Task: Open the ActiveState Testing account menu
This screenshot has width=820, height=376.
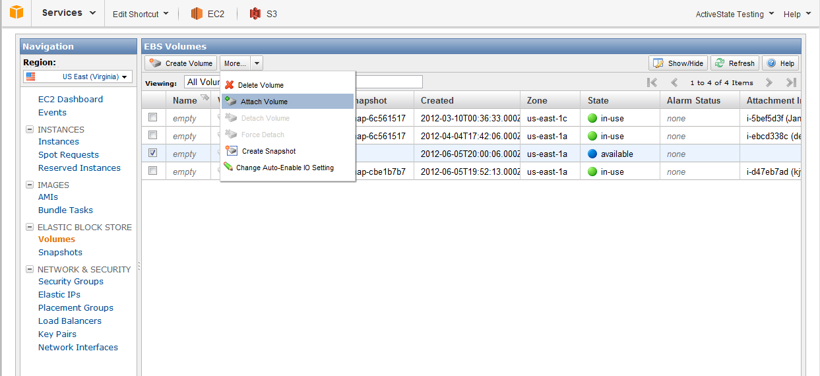Action: click(734, 14)
